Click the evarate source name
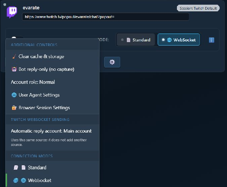The height and width of the screenshot is (187, 227). coord(31,8)
